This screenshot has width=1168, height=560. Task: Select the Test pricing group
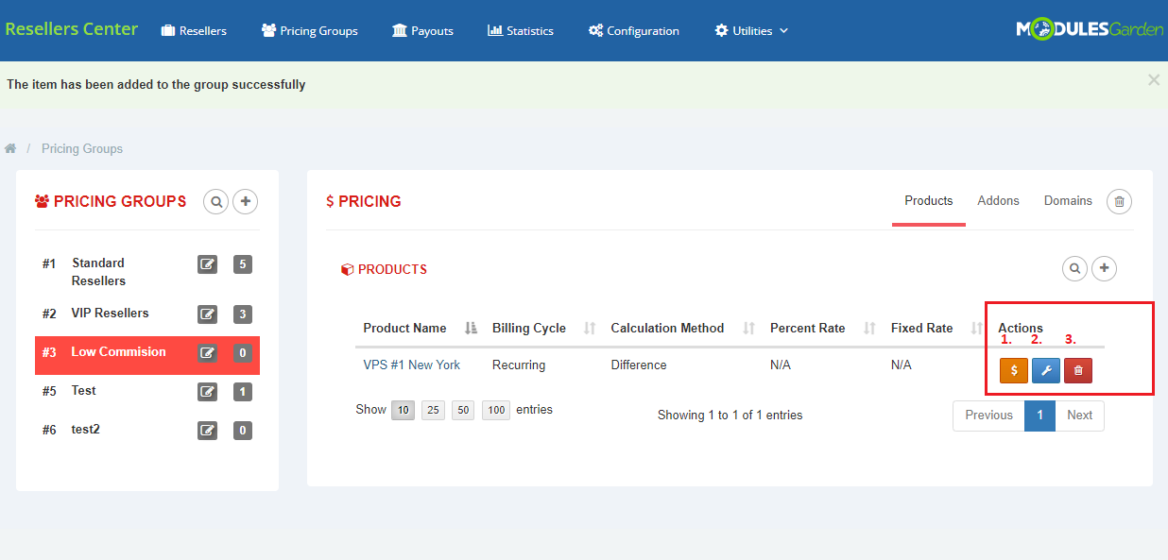click(83, 390)
